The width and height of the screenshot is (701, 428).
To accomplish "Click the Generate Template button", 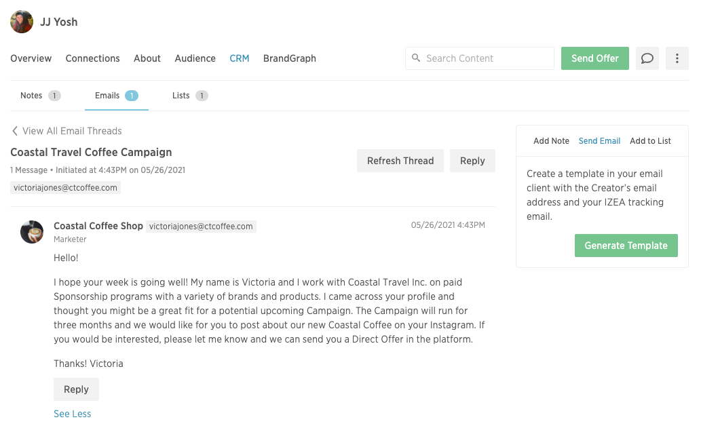I will 626,246.
